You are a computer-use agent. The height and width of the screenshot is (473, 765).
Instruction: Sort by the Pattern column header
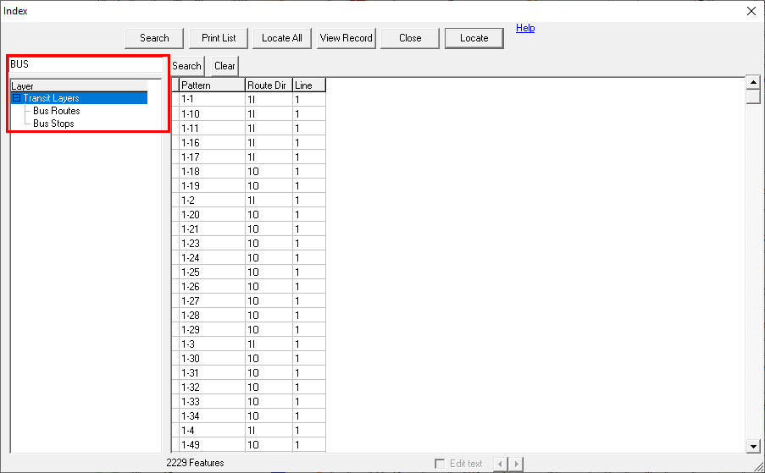[x=211, y=85]
